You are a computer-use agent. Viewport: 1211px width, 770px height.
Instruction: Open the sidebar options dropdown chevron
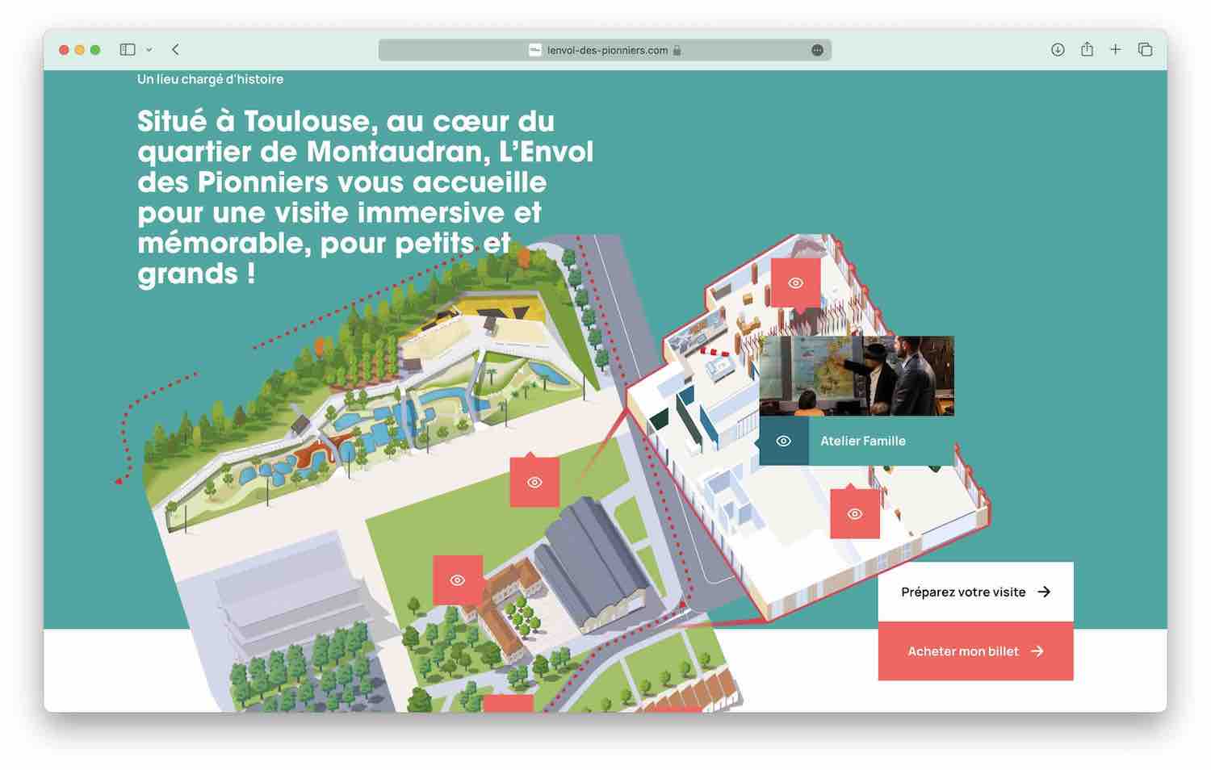click(x=148, y=50)
